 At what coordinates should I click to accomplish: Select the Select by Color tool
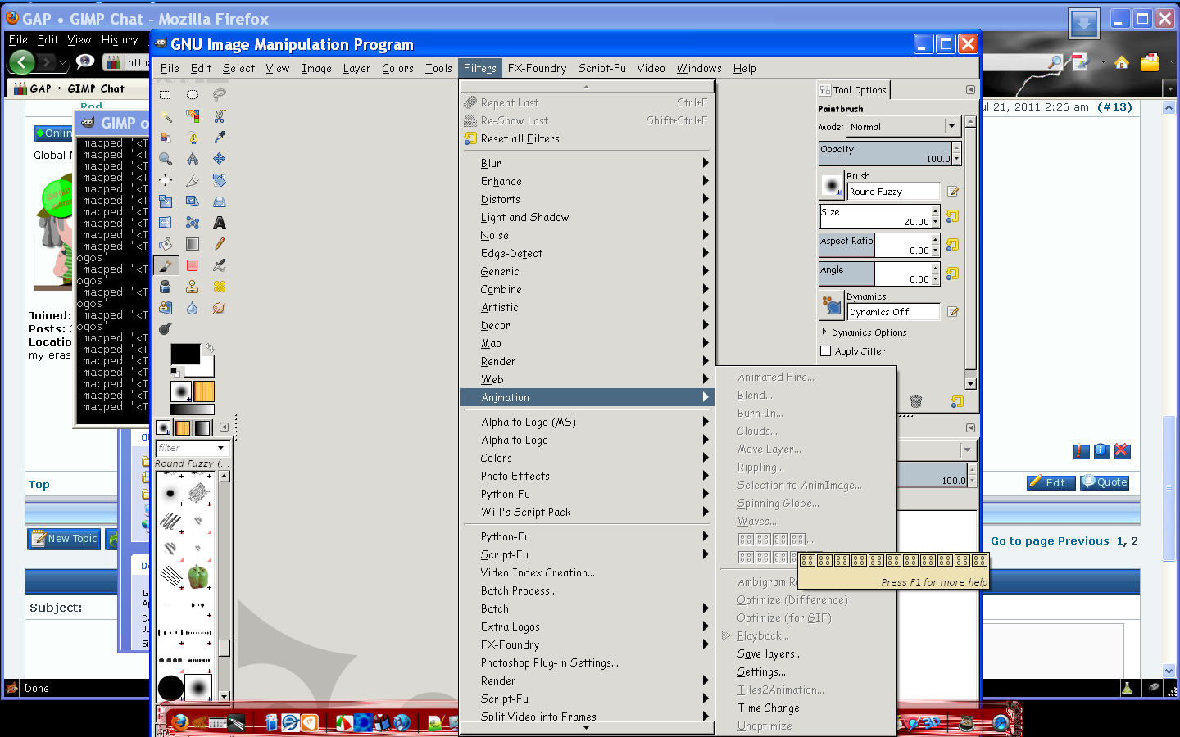click(x=193, y=116)
